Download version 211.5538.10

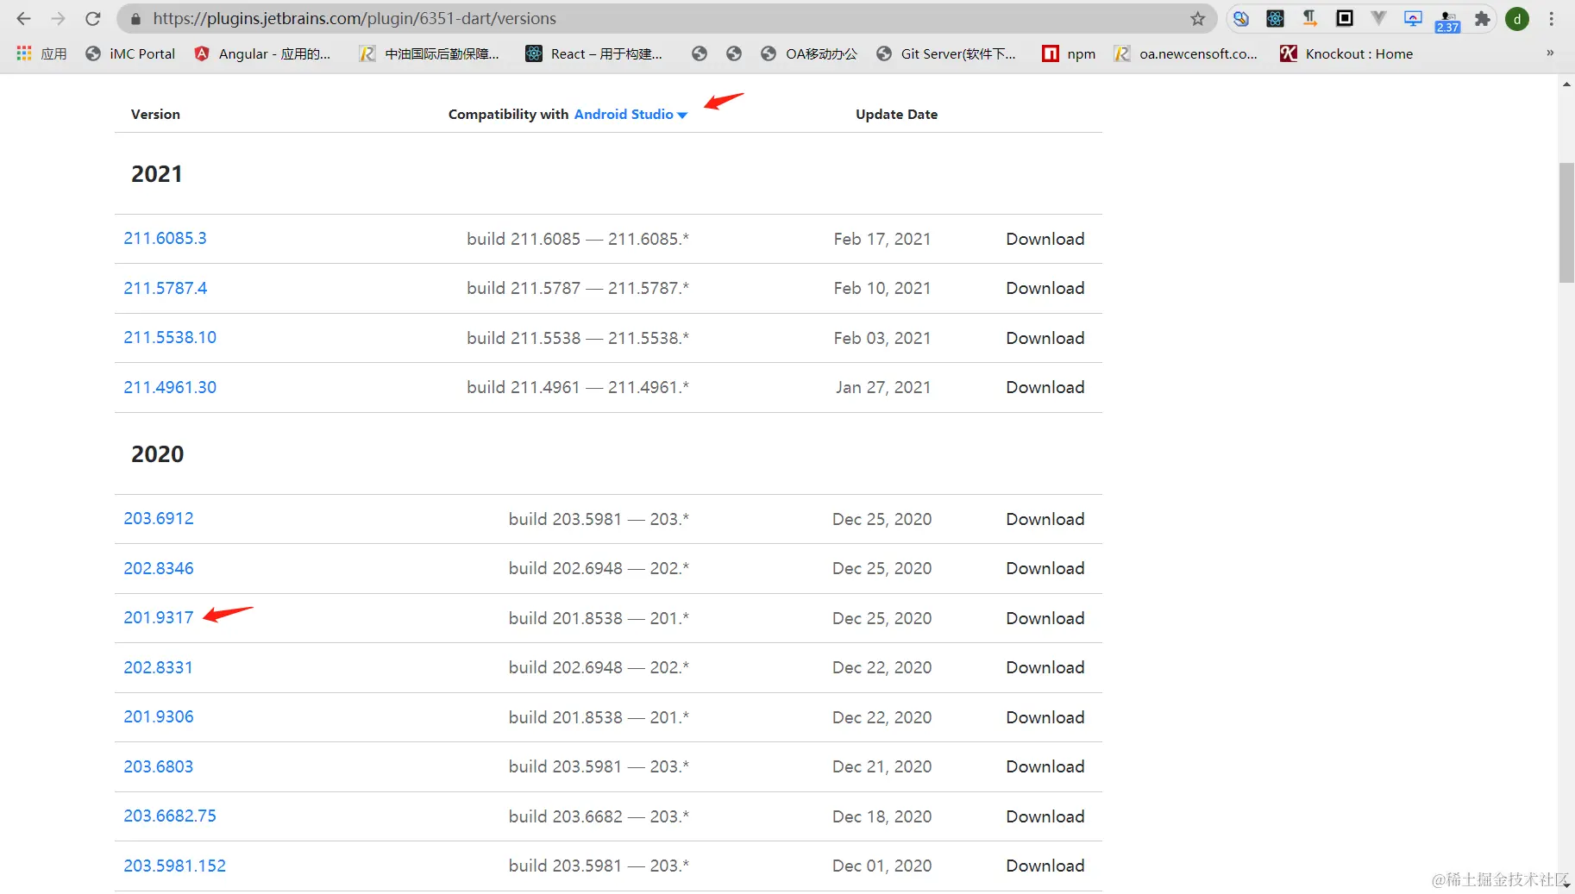pos(1045,338)
